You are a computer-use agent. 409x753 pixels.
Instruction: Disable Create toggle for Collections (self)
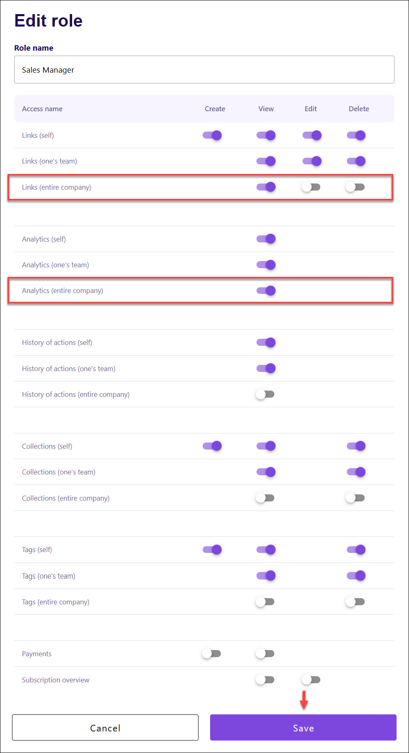tap(212, 446)
